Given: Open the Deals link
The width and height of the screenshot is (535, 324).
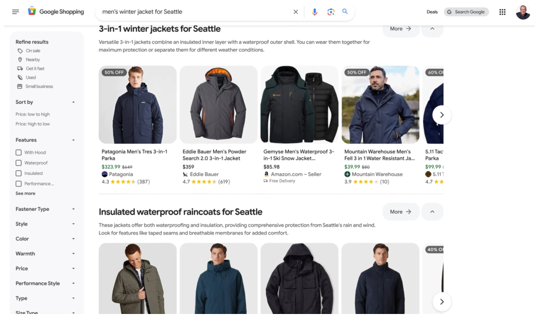Looking at the screenshot, I should pos(432,12).
